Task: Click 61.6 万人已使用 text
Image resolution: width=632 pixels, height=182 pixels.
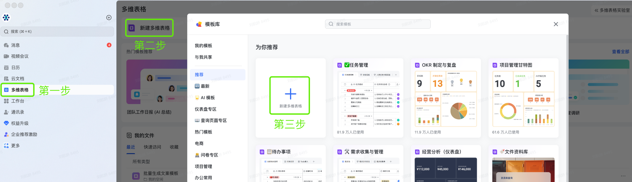Action: tap(506, 132)
